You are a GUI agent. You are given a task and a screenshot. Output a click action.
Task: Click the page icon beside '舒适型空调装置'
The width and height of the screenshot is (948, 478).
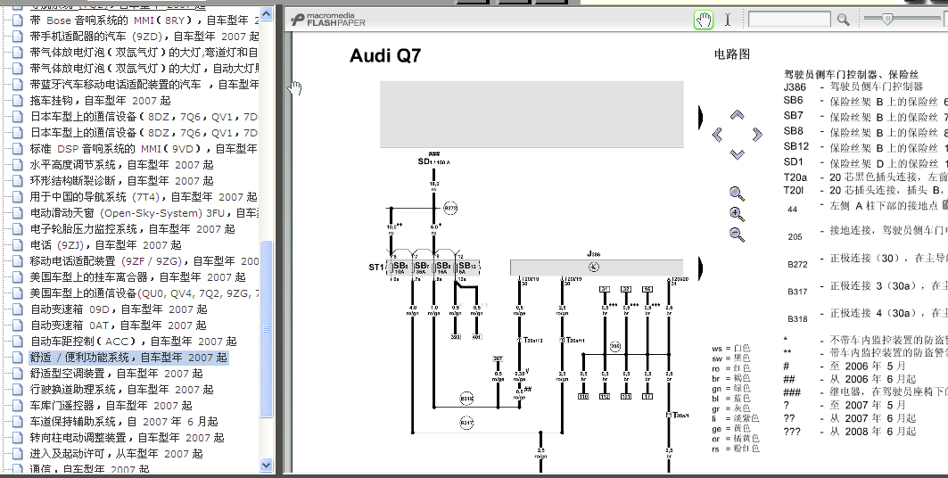click(18, 374)
